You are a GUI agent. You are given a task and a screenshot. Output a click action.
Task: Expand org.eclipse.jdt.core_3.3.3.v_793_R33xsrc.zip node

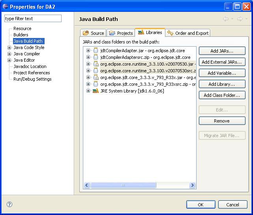tap(88, 84)
